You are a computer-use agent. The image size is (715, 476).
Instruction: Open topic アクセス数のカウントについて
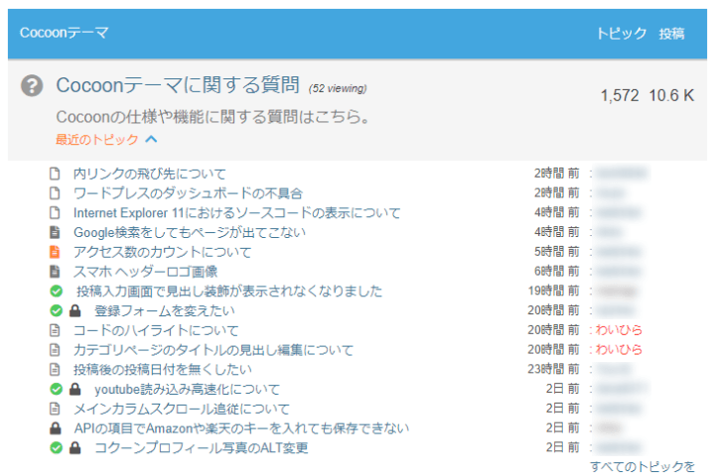pyautogui.click(x=163, y=252)
